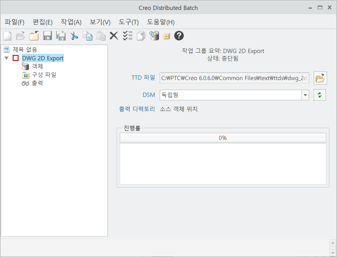Click the TTD 파일 label link
Viewport: 337px width, 257px height.
click(x=143, y=77)
